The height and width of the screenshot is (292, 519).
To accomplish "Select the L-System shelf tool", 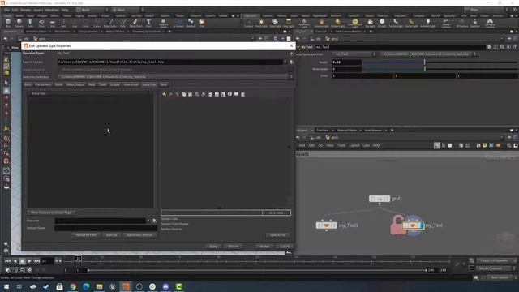I will click(x=178, y=23).
